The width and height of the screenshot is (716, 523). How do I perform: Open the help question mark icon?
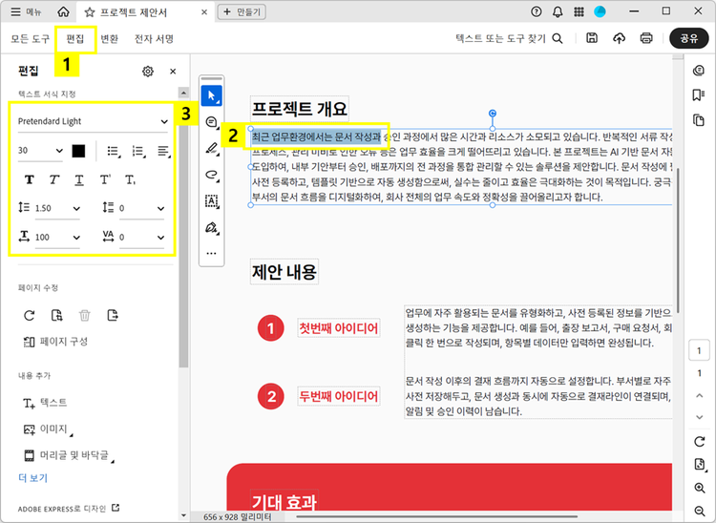click(x=537, y=11)
